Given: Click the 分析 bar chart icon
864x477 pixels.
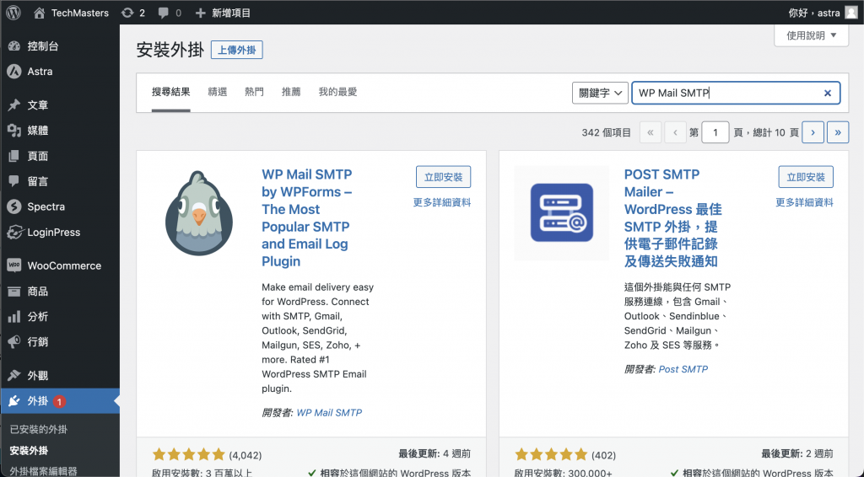Looking at the screenshot, I should (x=14, y=317).
